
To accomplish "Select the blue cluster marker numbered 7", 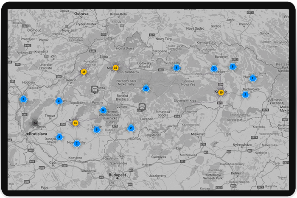I will click(252, 78).
